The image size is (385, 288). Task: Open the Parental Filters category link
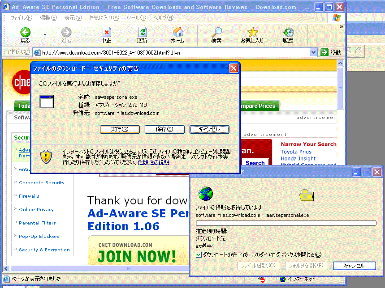pos(37,223)
